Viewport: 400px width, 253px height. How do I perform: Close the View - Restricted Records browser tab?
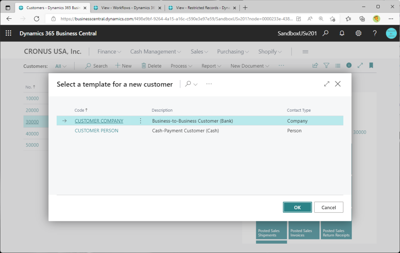pos(235,8)
